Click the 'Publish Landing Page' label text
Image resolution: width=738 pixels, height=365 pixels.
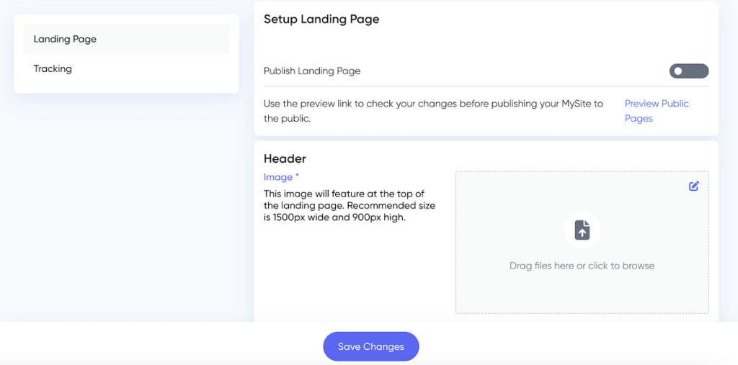(312, 71)
